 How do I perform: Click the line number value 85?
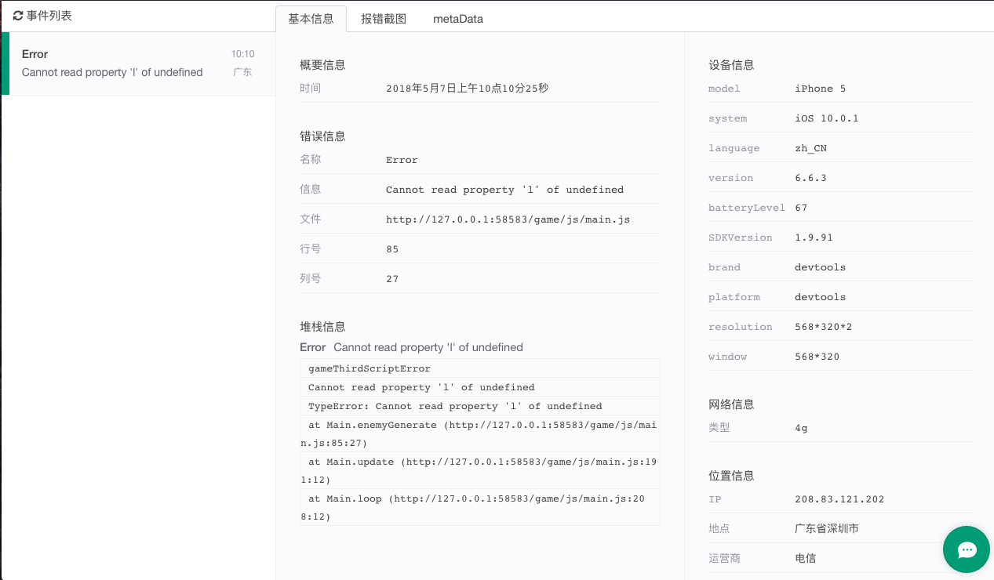(392, 249)
